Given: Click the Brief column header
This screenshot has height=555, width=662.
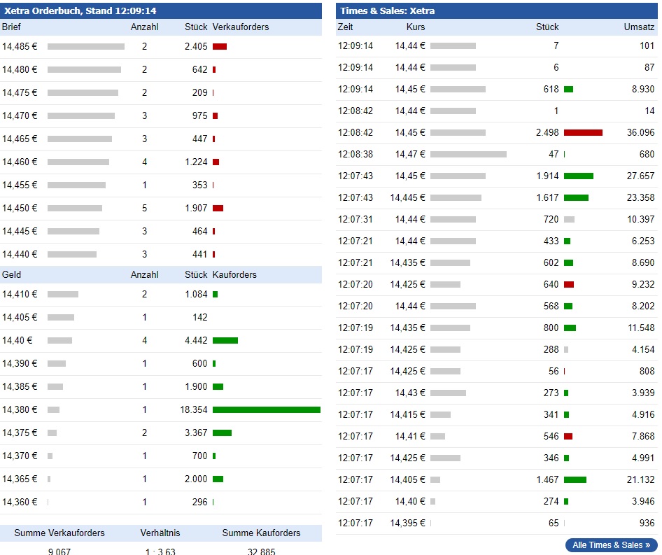Looking at the screenshot, I should [11, 27].
